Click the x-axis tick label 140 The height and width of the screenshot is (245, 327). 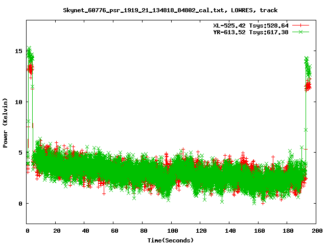point(230,231)
